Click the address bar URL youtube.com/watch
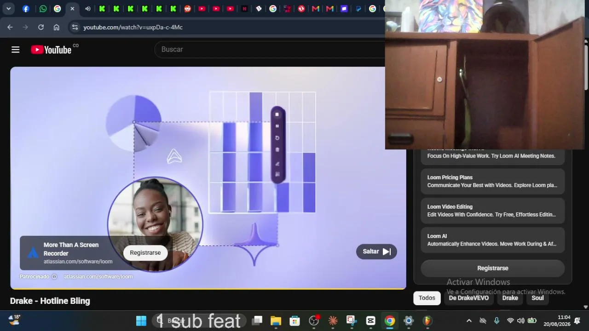 pyautogui.click(x=133, y=27)
